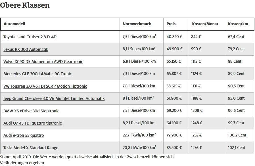Click the 85.300 € price cell
The height and width of the screenshot is (166, 255).
coord(174,148)
